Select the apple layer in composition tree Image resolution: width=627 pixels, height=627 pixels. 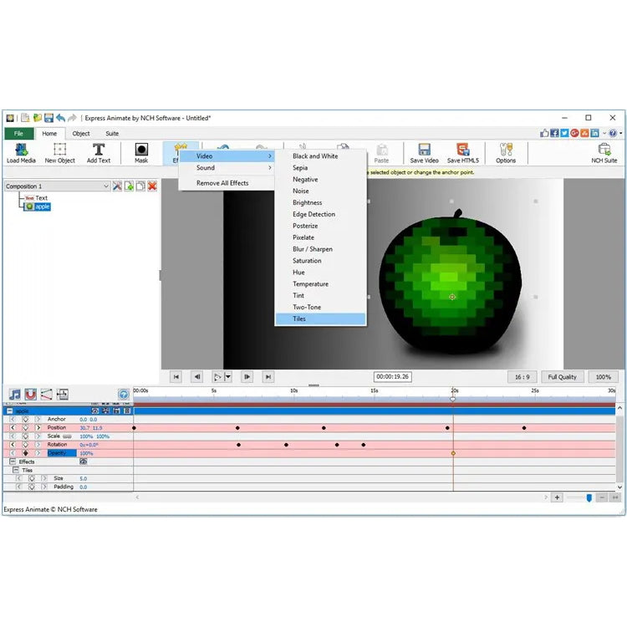click(42, 206)
